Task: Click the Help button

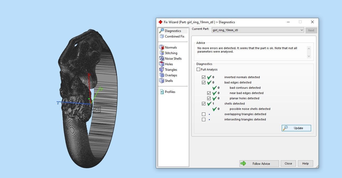Action: 305,163
